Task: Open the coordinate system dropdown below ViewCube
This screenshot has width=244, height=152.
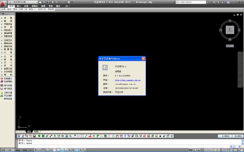Action: pos(230,46)
